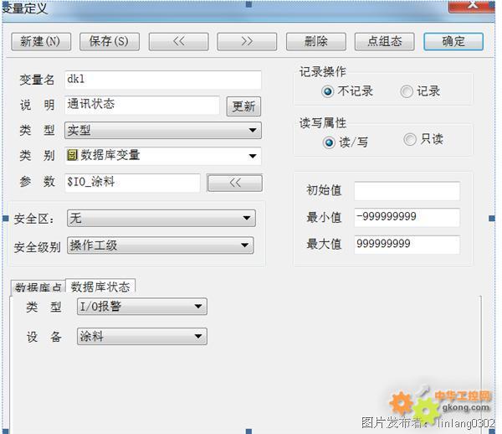Click the 更新 update button

243,106
